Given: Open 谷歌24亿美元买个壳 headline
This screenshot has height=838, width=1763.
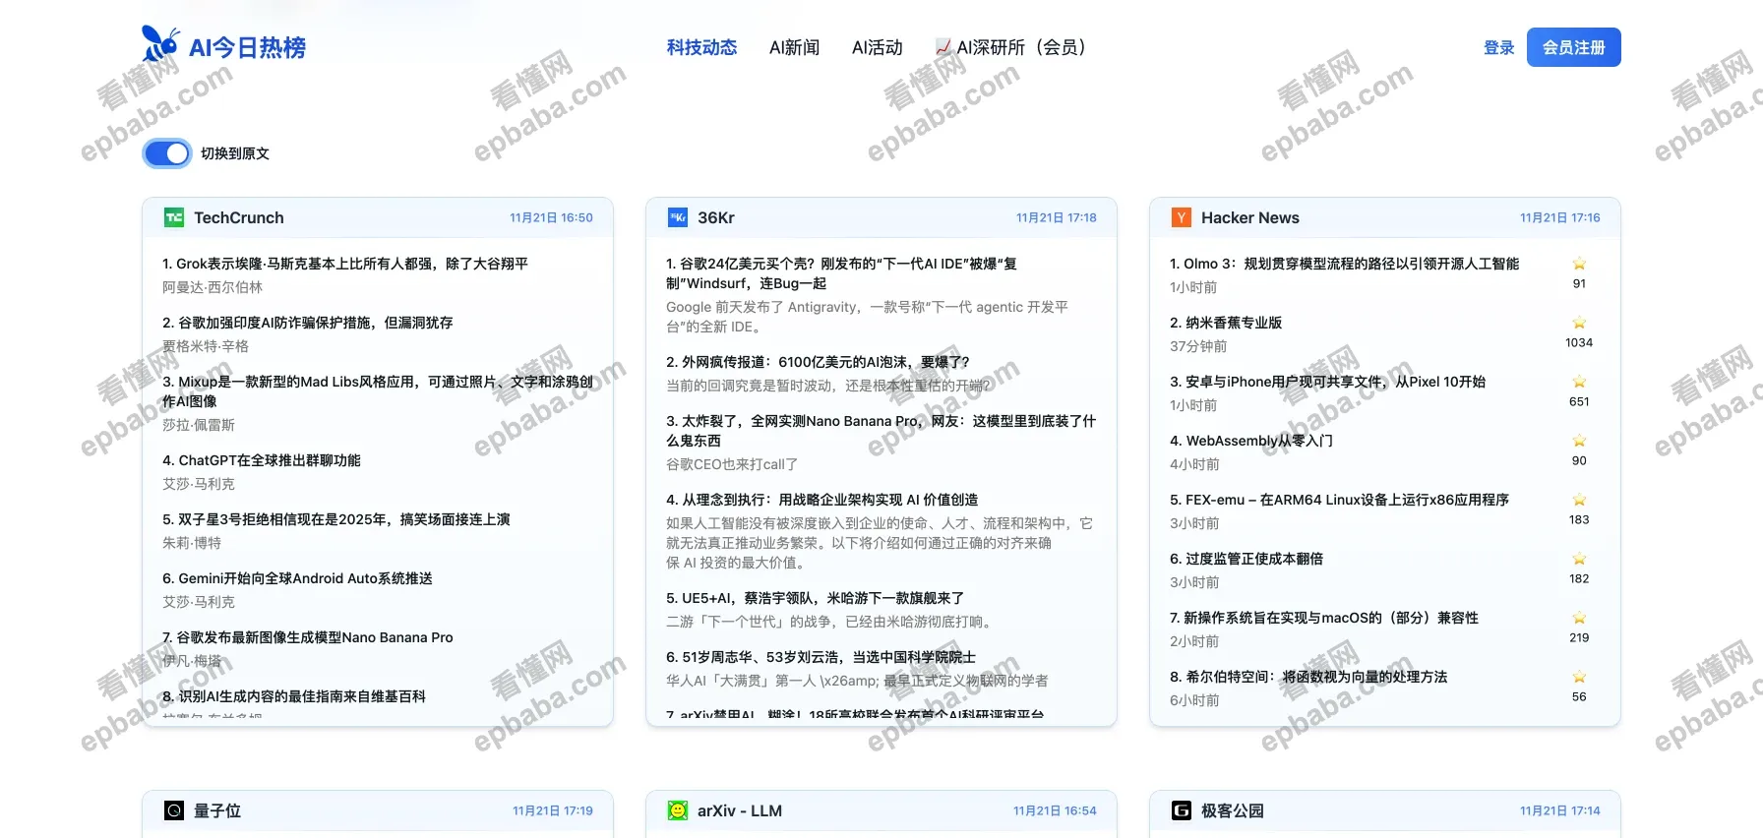Looking at the screenshot, I should tap(842, 273).
